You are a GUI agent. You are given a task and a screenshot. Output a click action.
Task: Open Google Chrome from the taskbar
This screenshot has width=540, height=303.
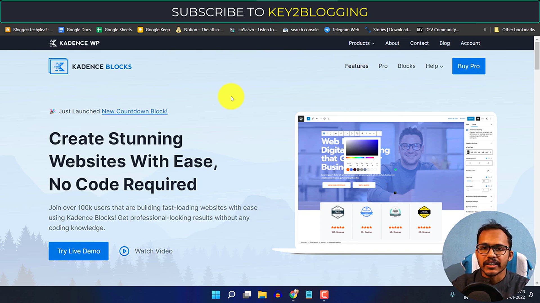coord(293,295)
